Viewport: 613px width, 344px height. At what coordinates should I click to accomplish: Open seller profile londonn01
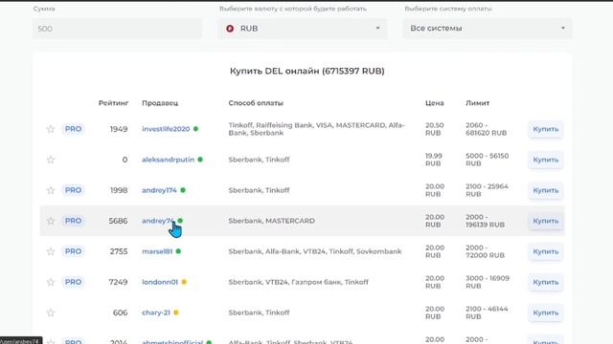(160, 282)
